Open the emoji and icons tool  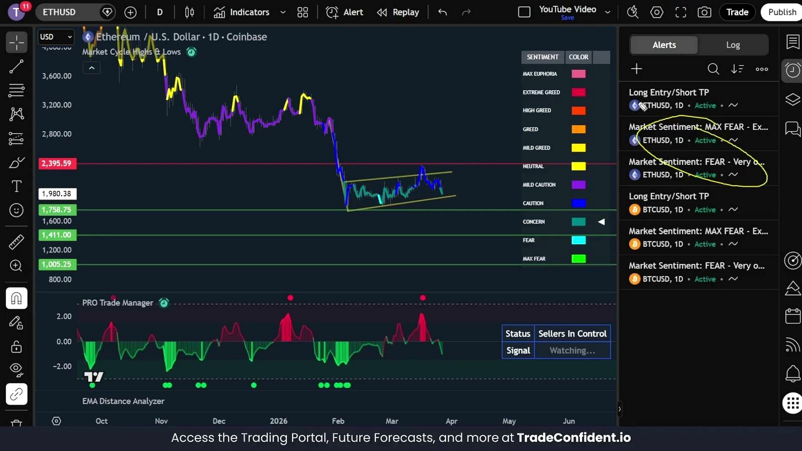17,210
